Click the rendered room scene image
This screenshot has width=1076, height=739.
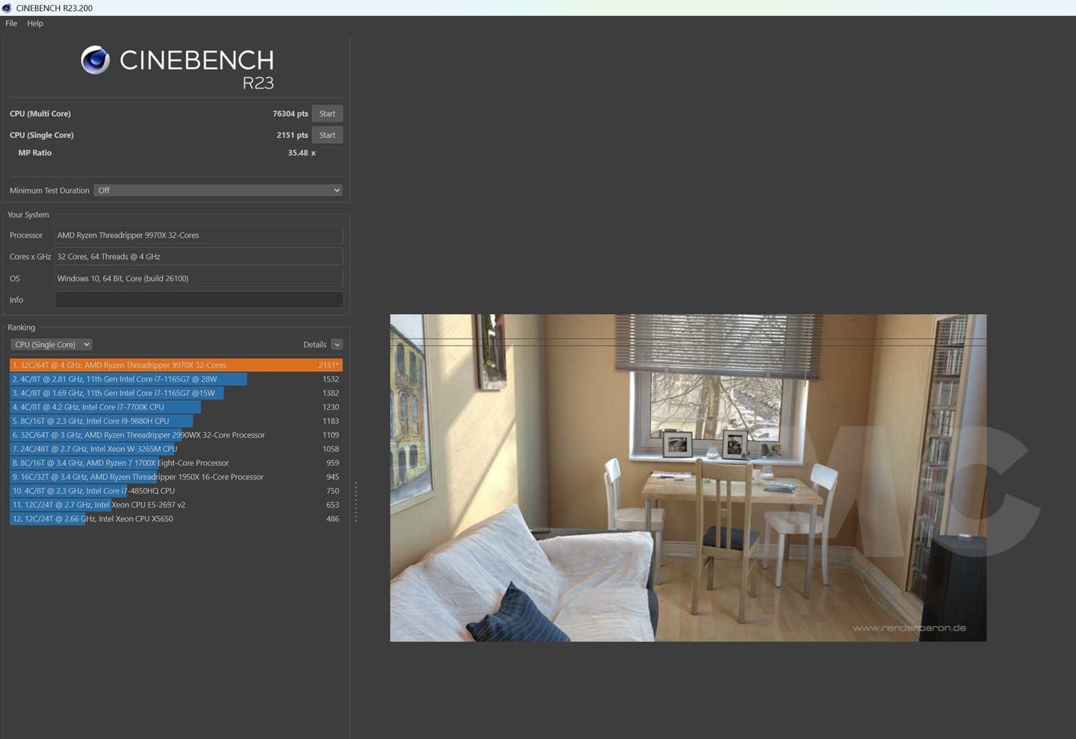[688, 478]
